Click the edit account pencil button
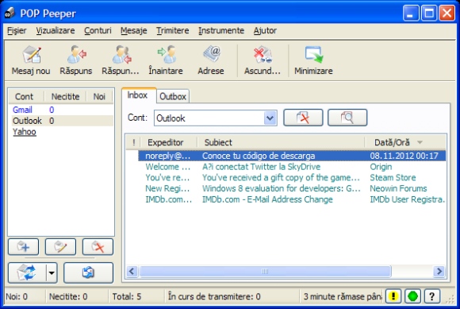This screenshot has height=309, width=460. pos(60,247)
